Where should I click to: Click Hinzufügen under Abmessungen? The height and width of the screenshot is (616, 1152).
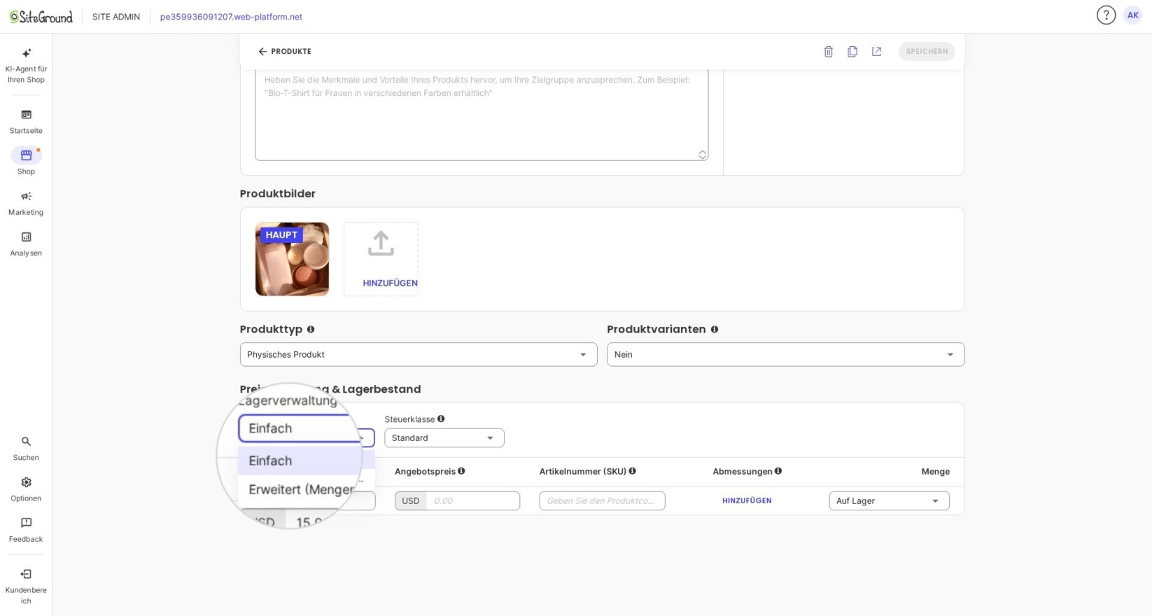pos(747,501)
